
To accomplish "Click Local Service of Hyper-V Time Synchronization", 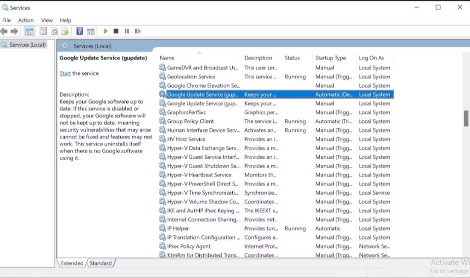I will click(375, 193).
